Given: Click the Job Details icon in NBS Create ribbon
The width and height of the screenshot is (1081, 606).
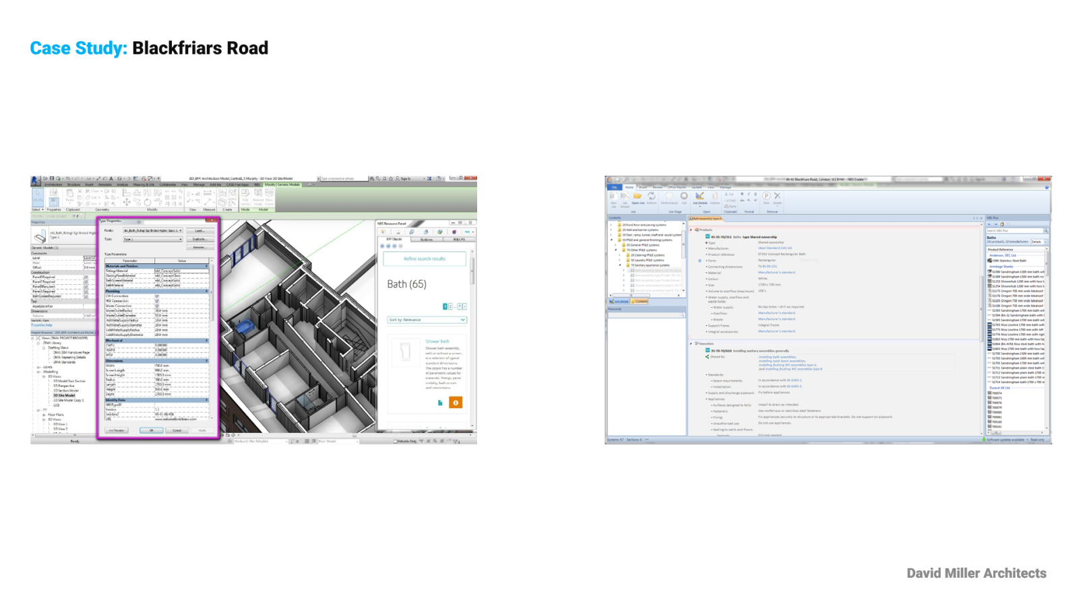Looking at the screenshot, I should tap(700, 197).
